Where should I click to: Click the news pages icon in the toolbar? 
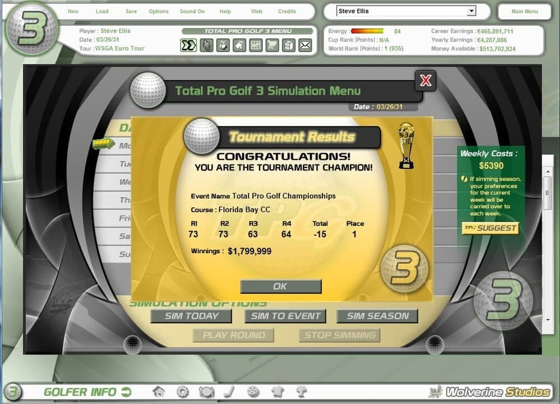[x=289, y=45]
